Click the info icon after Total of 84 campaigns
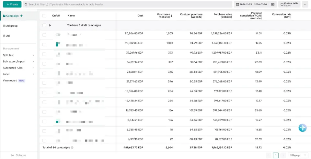 point(72,148)
